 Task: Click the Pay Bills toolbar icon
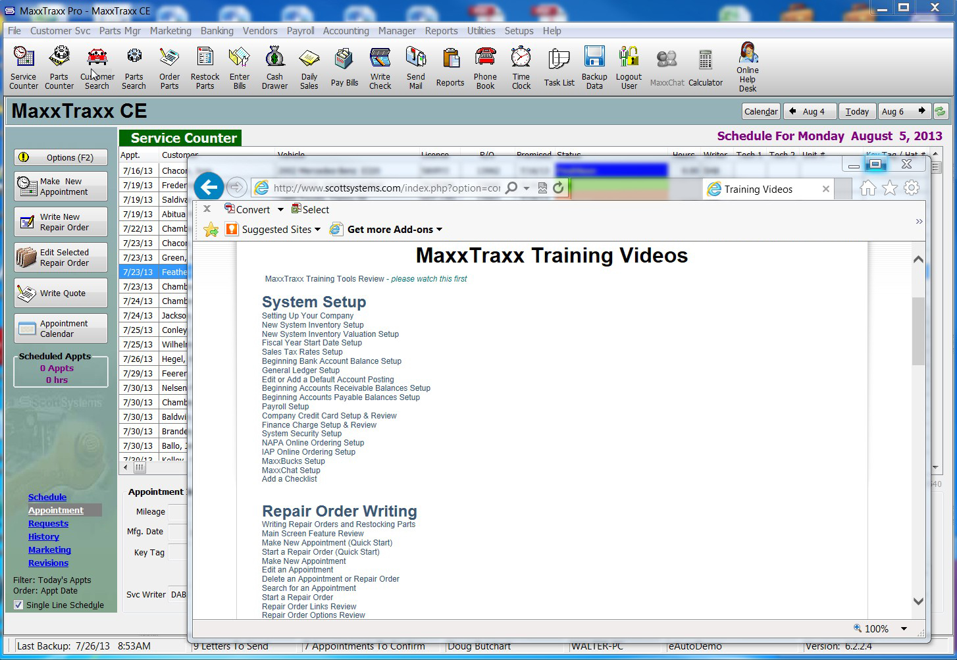(x=344, y=67)
